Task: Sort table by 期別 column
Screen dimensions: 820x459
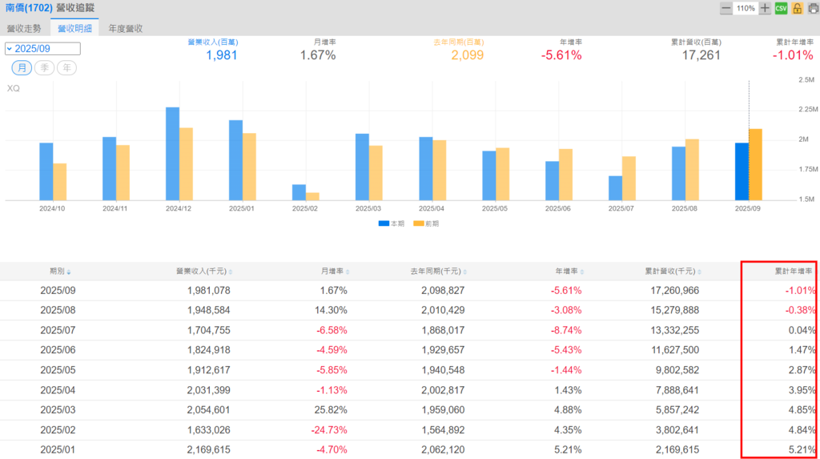Action: (60, 271)
